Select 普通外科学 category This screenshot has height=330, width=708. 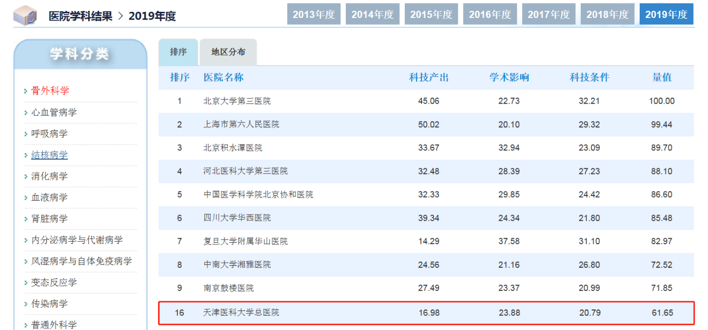54,325
